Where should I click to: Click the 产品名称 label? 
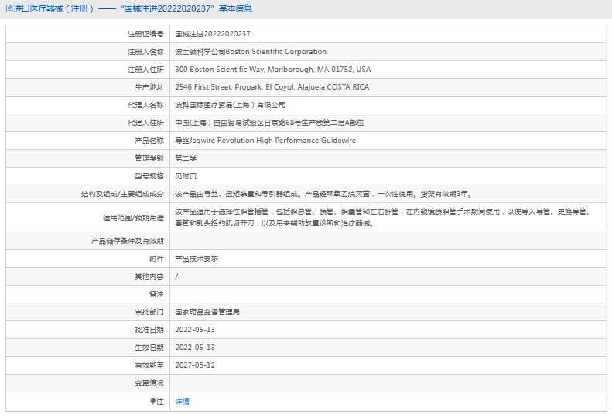(149, 141)
